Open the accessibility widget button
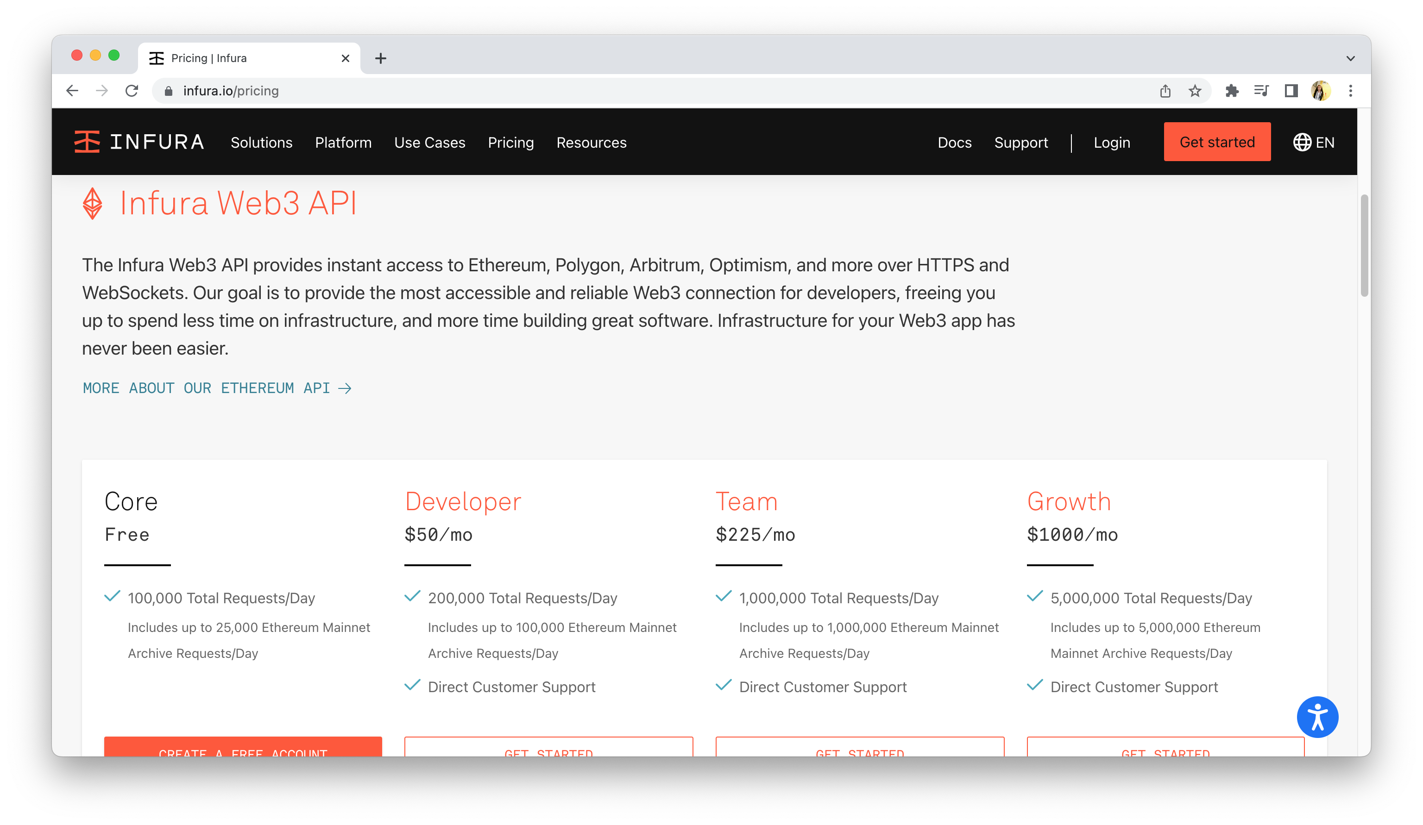The image size is (1423, 825). coord(1317,717)
